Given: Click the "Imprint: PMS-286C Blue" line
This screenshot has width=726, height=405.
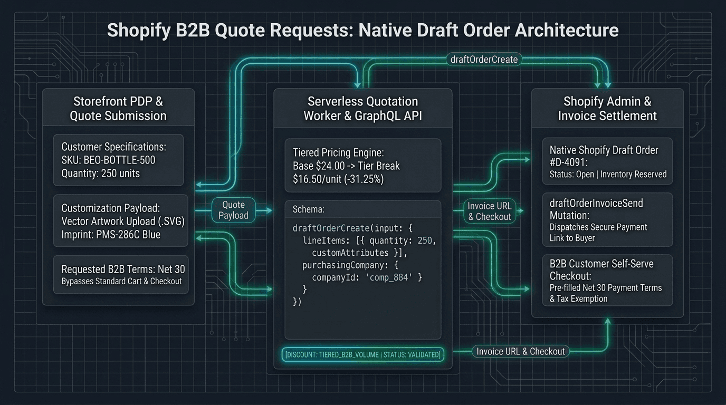Looking at the screenshot, I should click(x=111, y=235).
